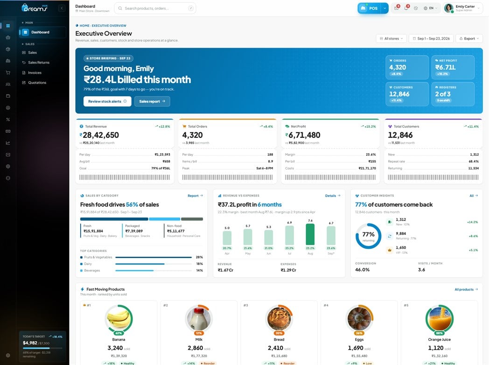Open Revenue vs Expenses Details link
This screenshot has width=489, height=365.
[333, 196]
